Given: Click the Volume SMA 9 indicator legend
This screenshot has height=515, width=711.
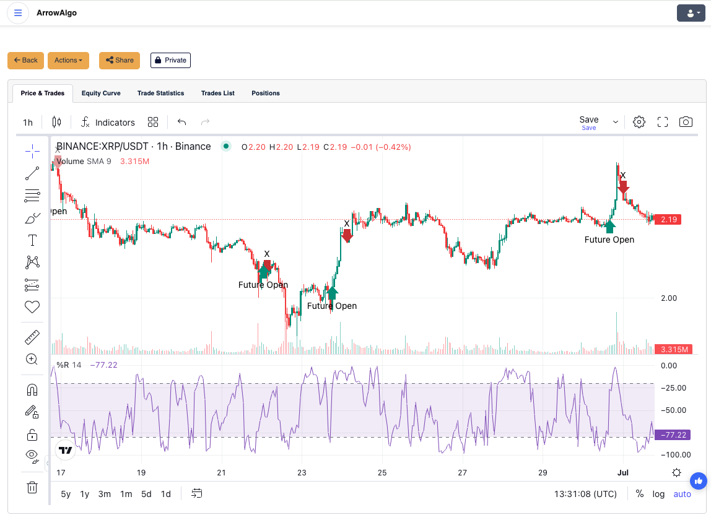Looking at the screenshot, I should pos(84,162).
